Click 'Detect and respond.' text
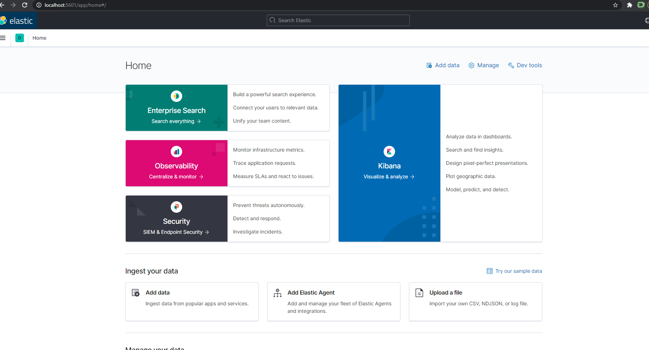The image size is (649, 350). 257,218
